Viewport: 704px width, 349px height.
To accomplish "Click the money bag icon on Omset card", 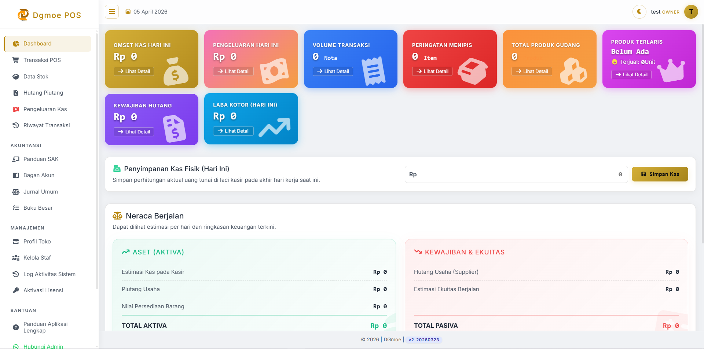I will 176,71.
